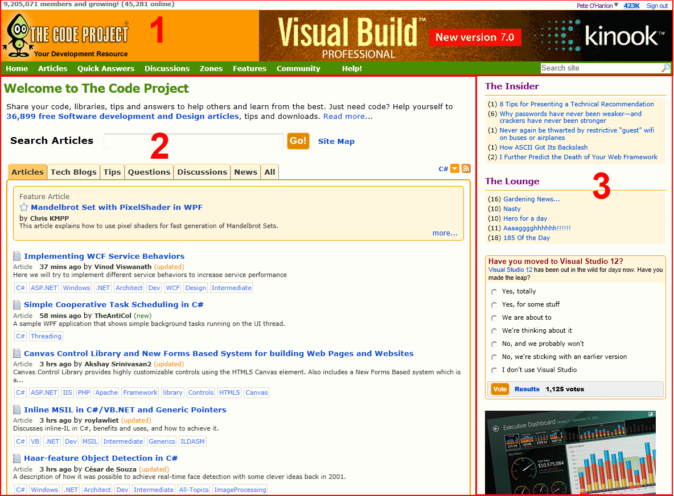Select 'We're thinking about it' radio button
The image size is (674, 496).
click(x=494, y=331)
